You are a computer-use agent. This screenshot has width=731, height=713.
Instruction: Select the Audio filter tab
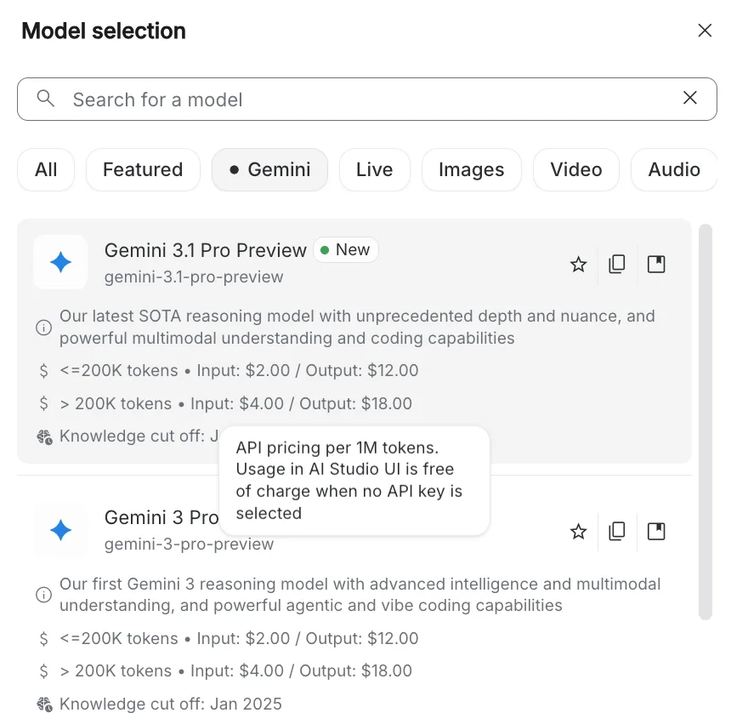click(674, 169)
